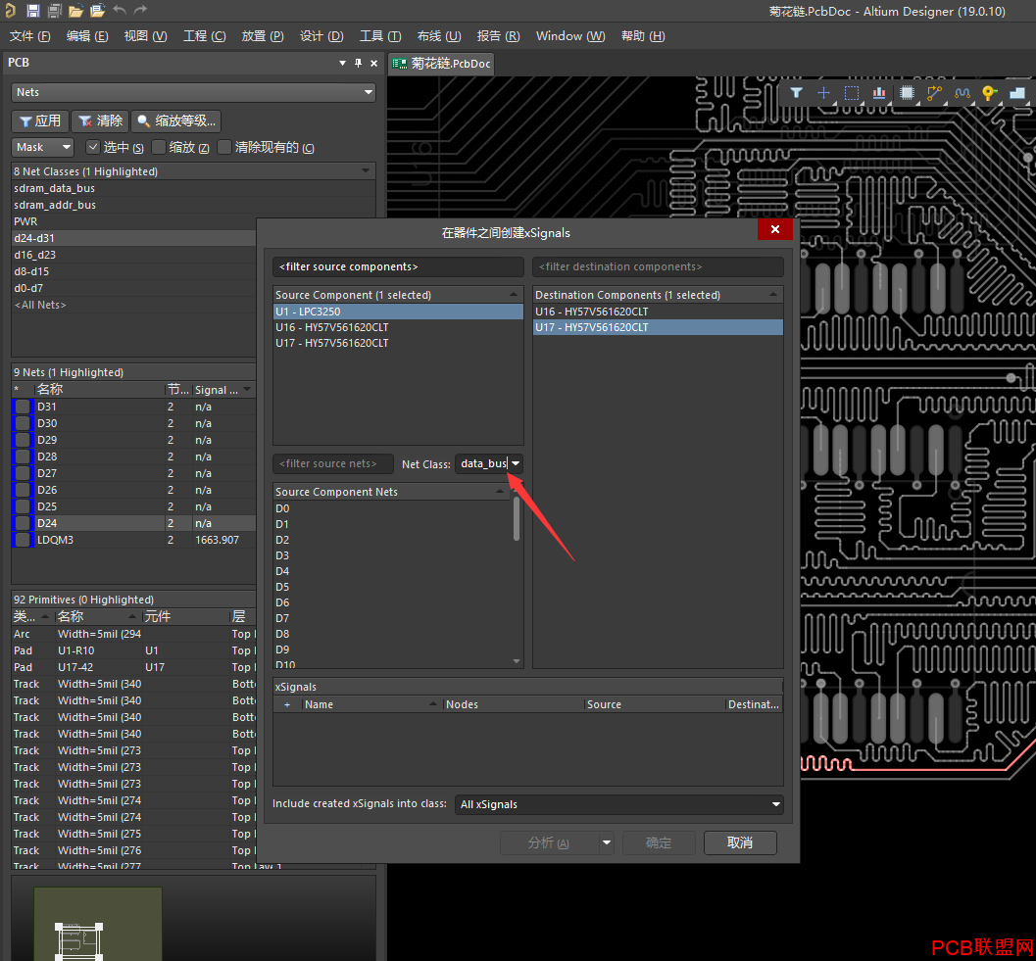Click the selection rectangle tool icon

(852, 93)
